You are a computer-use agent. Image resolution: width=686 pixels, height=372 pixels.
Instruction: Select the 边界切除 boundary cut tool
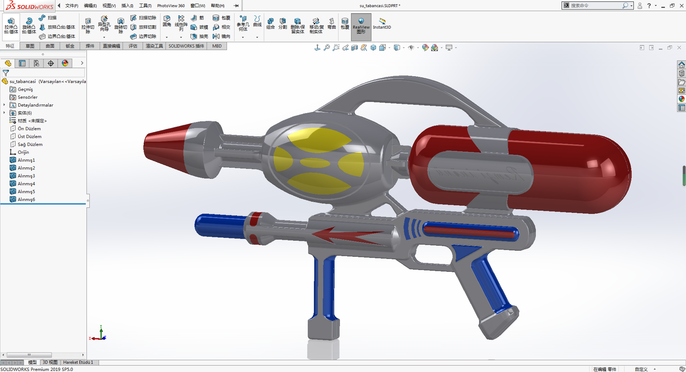[x=143, y=36]
